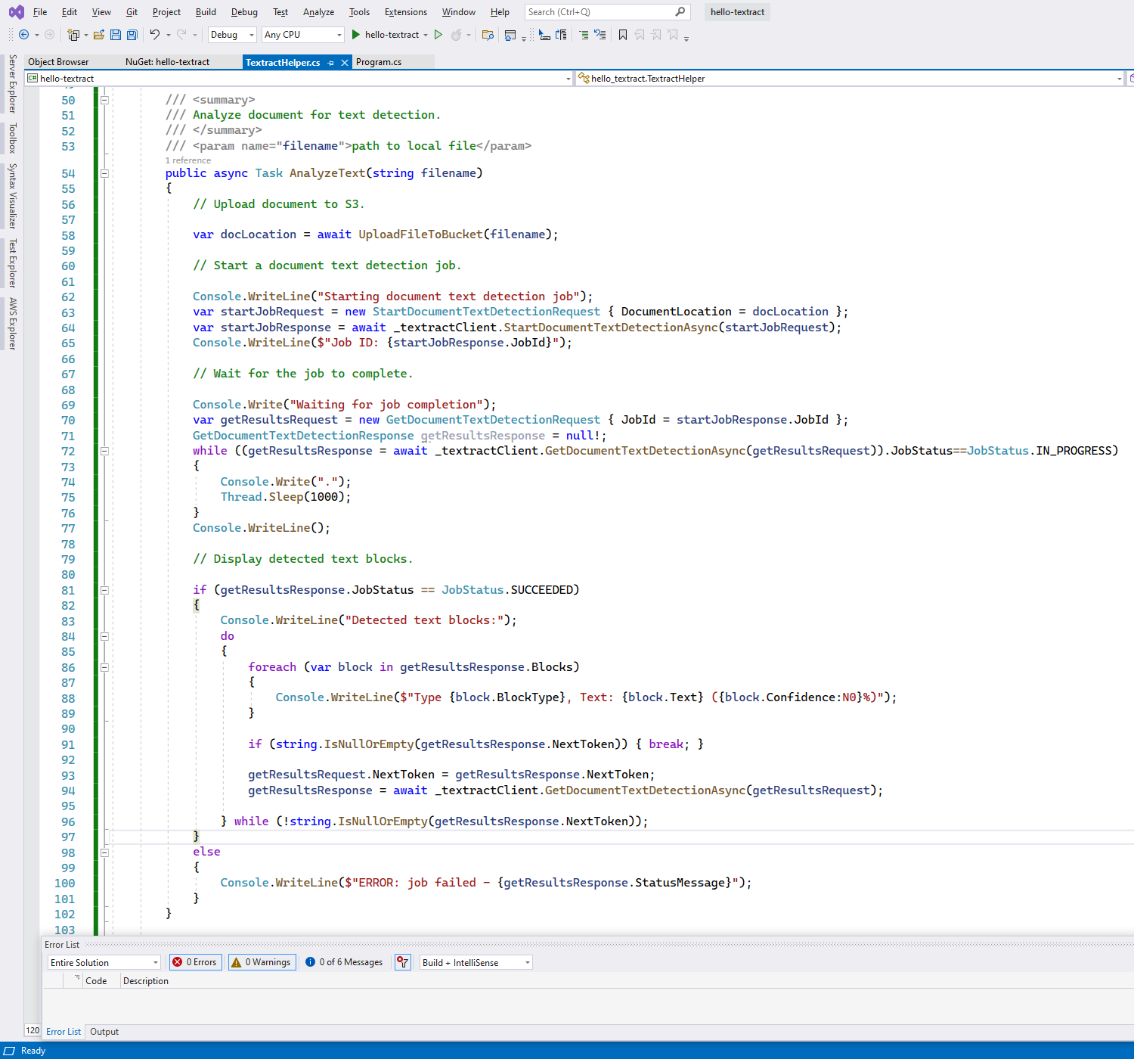
Task: Click the Open File folder icon
Action: tap(99, 35)
